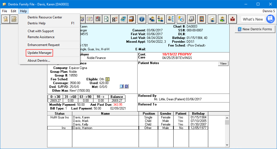Open the file cabinet Document Center icon
277x149 pixels.
132,19
